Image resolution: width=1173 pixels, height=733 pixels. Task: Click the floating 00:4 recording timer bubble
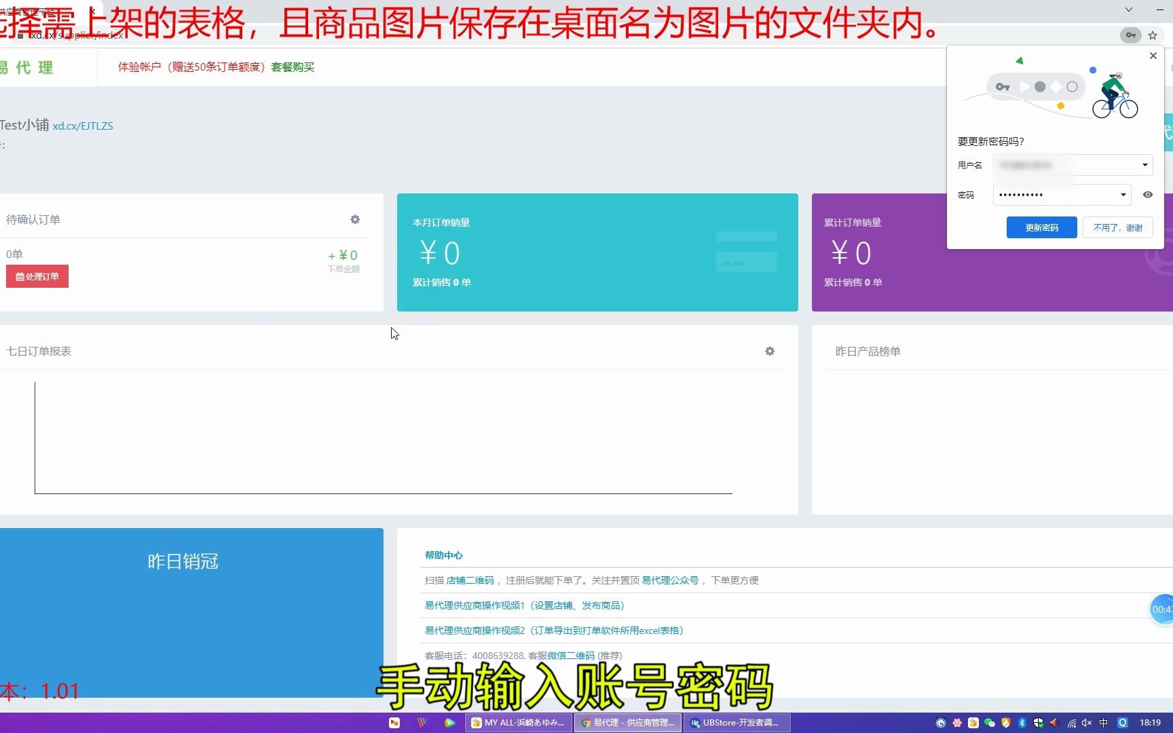[x=1160, y=609]
